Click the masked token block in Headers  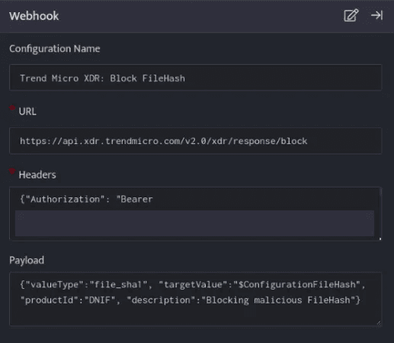point(194,223)
